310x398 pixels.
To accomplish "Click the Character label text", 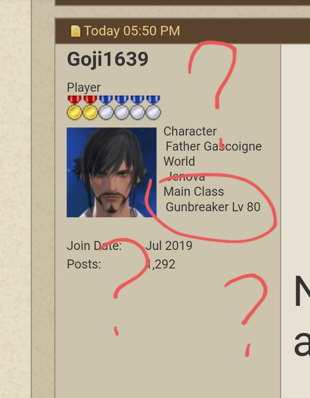I will 190,131.
